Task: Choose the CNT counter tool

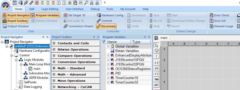Action: coord(157,85)
